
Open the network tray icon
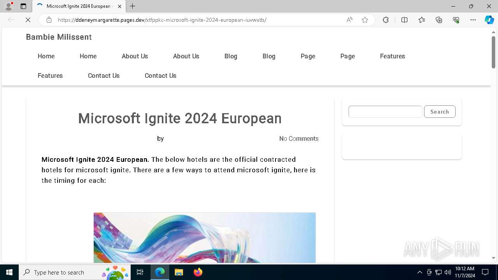(438, 272)
